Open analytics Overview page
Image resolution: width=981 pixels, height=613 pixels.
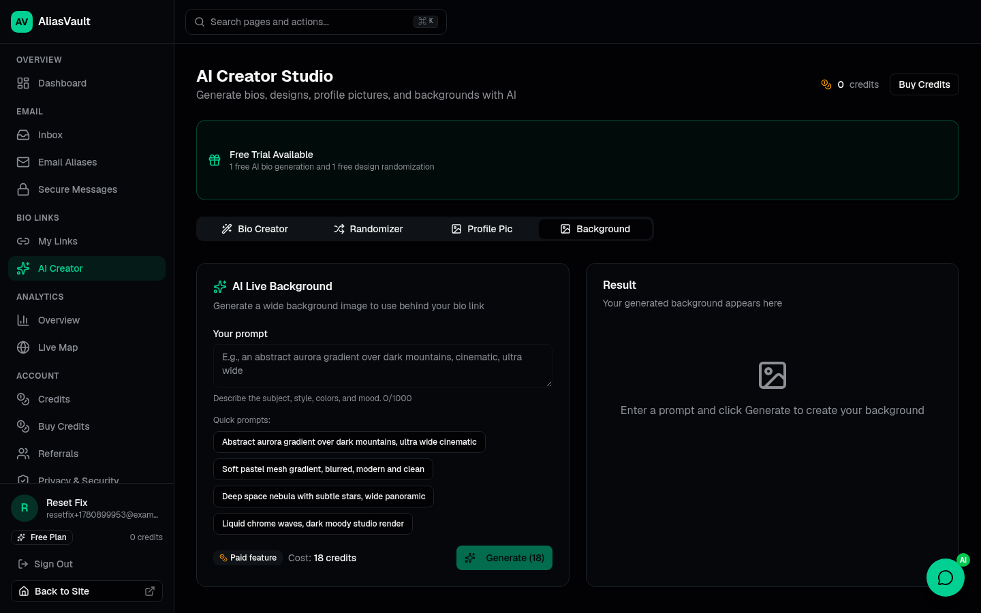coord(87,320)
